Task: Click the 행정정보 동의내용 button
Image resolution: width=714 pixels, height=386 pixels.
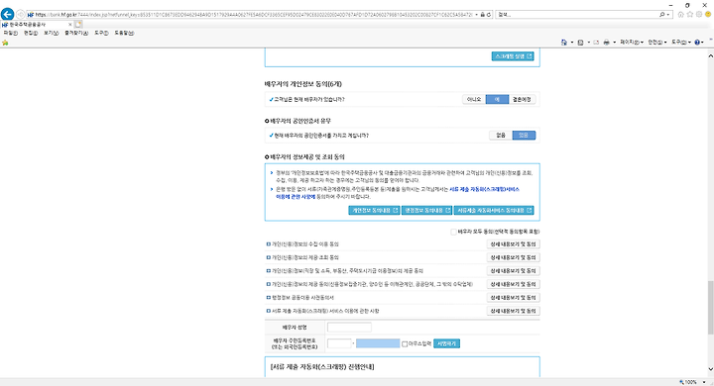Action: click(426, 211)
